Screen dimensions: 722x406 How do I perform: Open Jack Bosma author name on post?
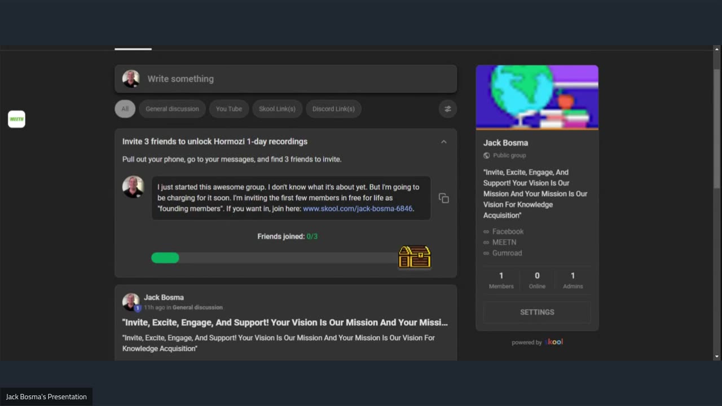[164, 297]
